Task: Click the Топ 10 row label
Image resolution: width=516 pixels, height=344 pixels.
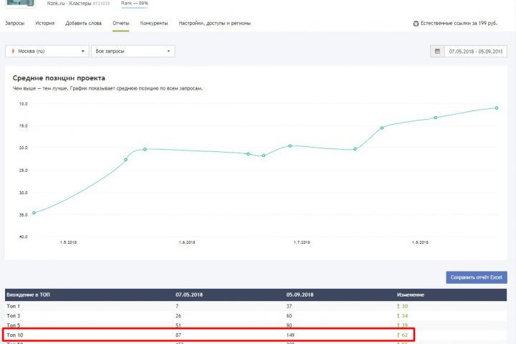Action: 15,335
